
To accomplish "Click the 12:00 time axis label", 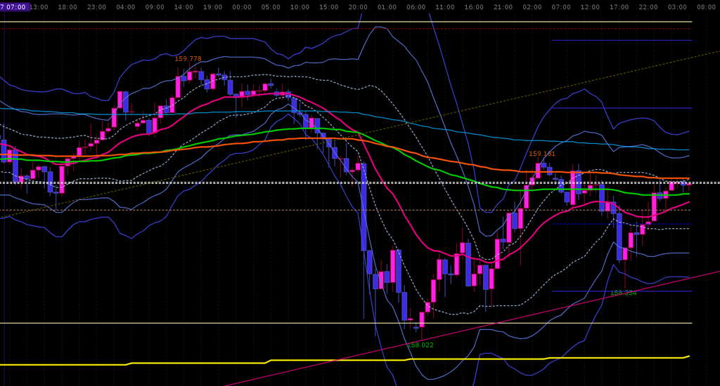I will (x=590, y=7).
